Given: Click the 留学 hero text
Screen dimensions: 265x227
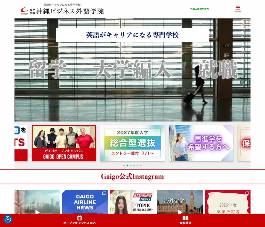Looking at the screenshot, I should point(48,69).
